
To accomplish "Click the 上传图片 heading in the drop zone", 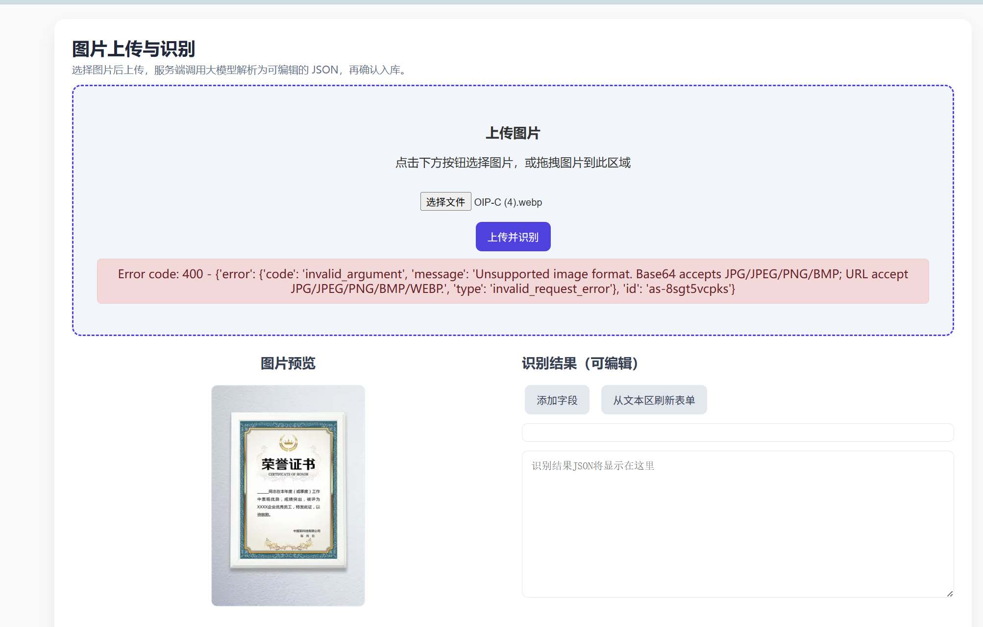I will tap(513, 133).
